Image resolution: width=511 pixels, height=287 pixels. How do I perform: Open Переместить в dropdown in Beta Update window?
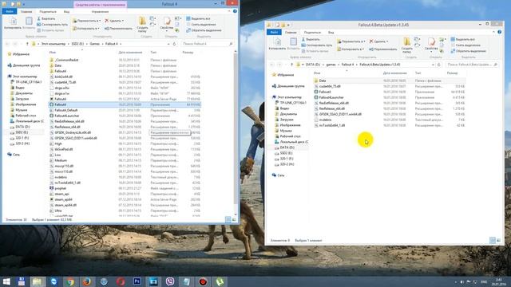351,41
